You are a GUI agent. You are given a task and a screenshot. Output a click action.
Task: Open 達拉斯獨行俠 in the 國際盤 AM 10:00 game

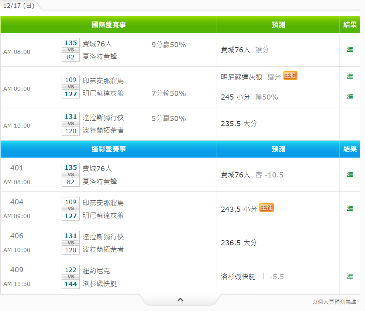(103, 117)
